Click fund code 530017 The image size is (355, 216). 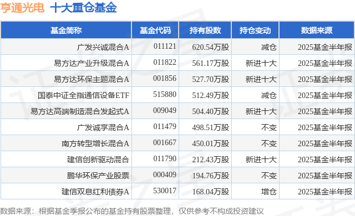[x=165, y=191]
